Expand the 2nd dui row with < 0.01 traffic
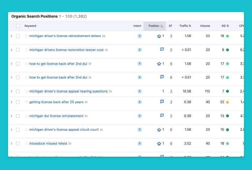The image size is (252, 170). (x=11, y=78)
